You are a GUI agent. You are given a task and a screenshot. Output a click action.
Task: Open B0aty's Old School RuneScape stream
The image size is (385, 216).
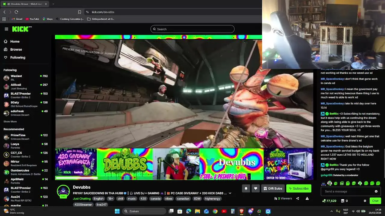26,104
